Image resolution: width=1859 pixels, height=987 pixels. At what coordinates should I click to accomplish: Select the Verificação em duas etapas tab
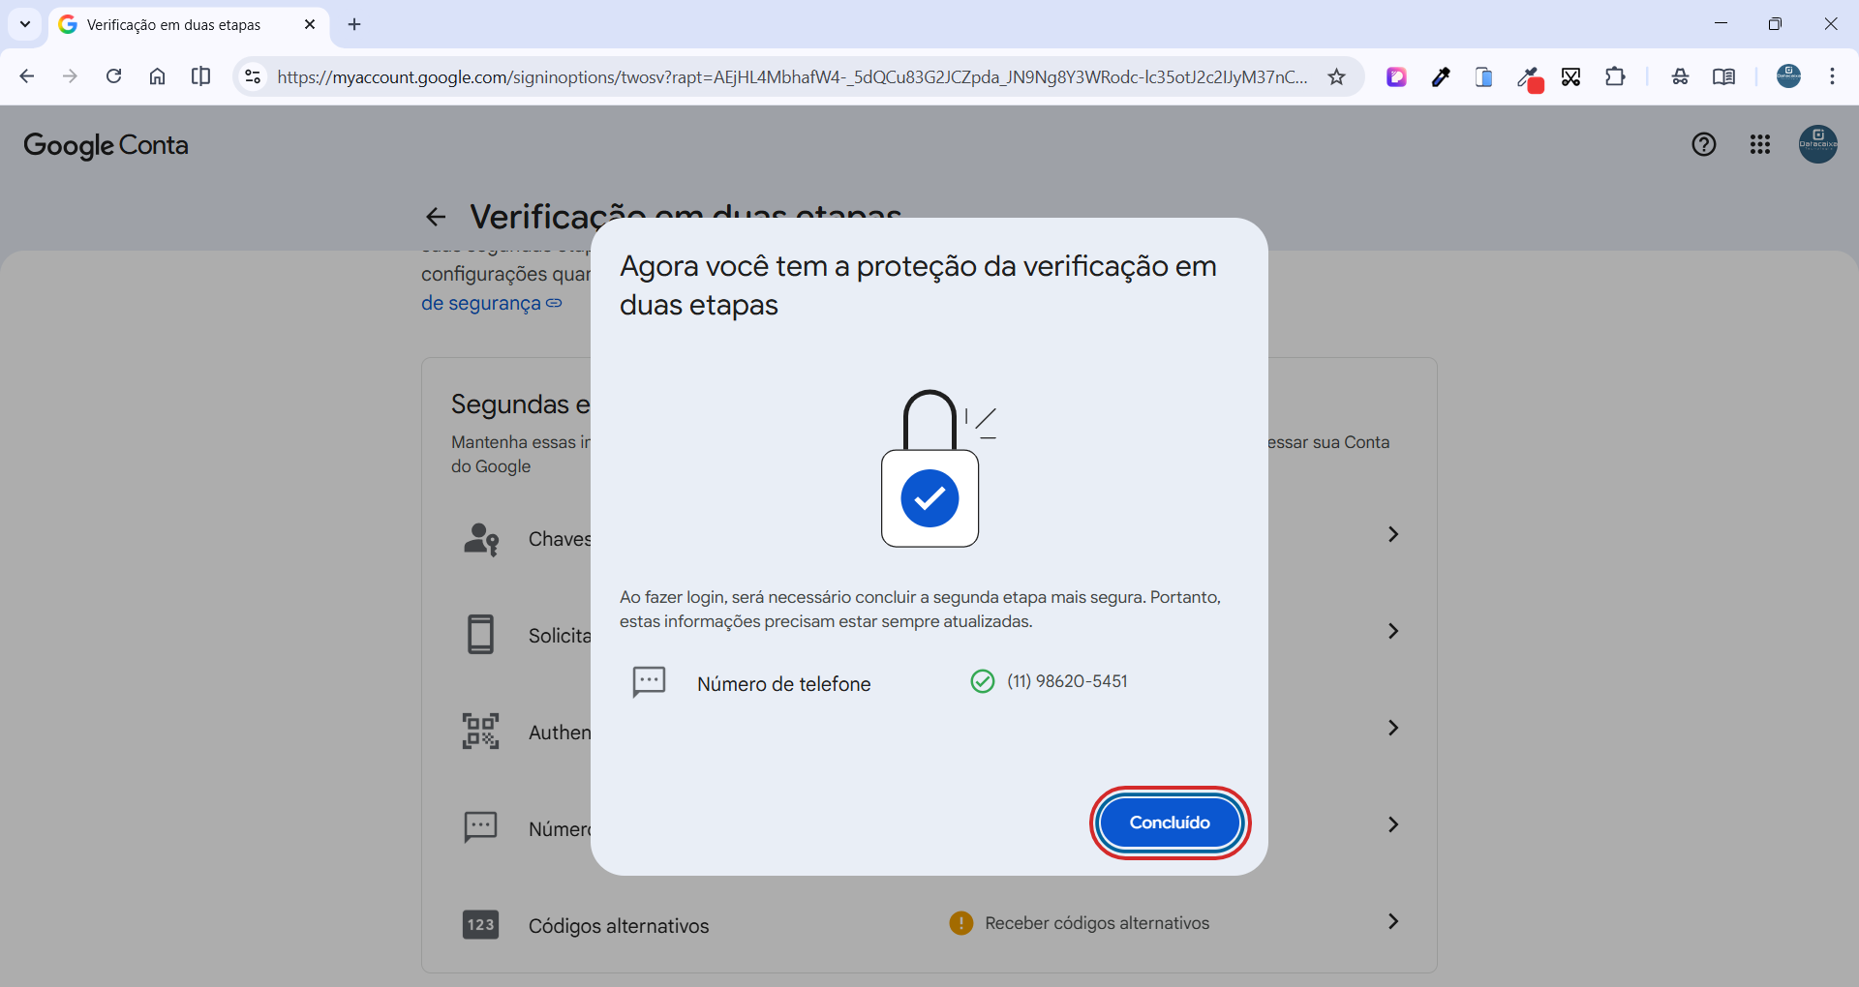[x=174, y=25]
